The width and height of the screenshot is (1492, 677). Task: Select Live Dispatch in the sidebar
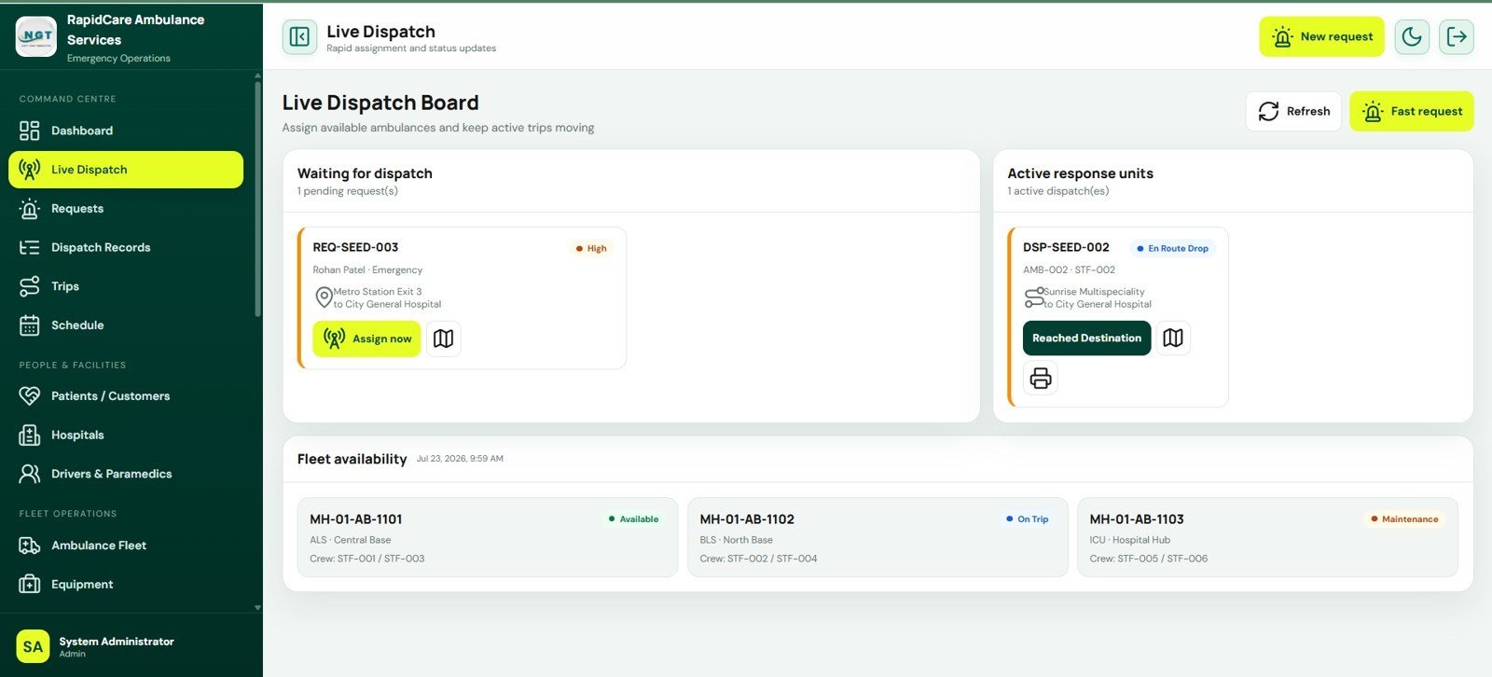(x=126, y=170)
